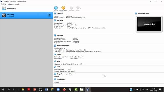164x92 pixels.
Task: Open Red section heading link
Action: [58, 61]
